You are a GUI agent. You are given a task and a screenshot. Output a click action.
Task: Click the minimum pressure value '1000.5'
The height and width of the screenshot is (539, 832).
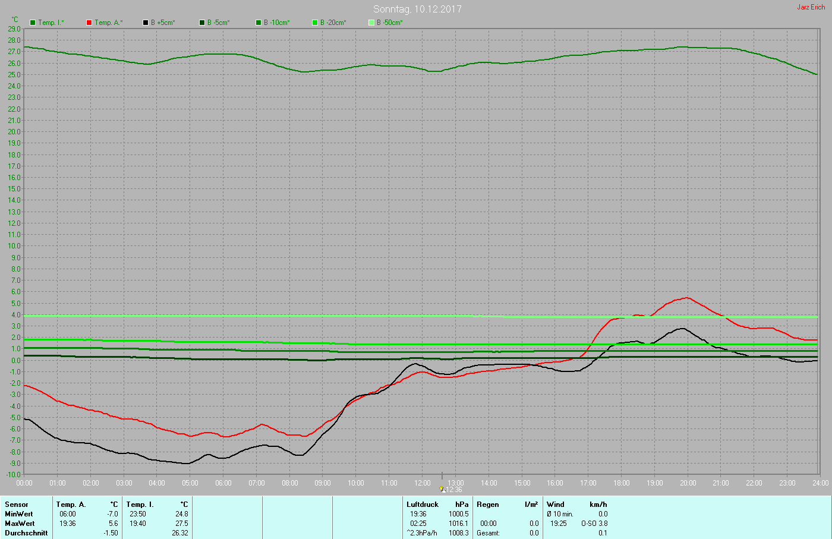[459, 514]
